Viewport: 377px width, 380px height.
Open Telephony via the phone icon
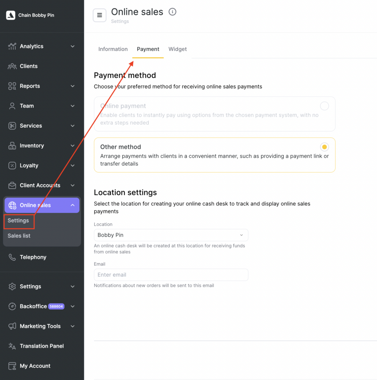coord(12,257)
